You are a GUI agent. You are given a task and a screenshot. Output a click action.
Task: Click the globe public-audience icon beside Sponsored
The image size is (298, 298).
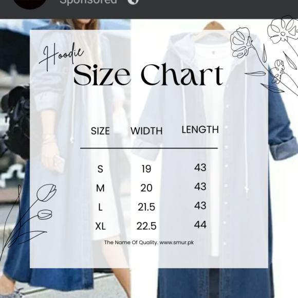[133, 2]
